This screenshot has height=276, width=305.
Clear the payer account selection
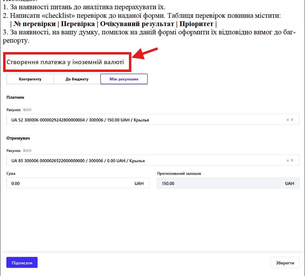(288, 120)
